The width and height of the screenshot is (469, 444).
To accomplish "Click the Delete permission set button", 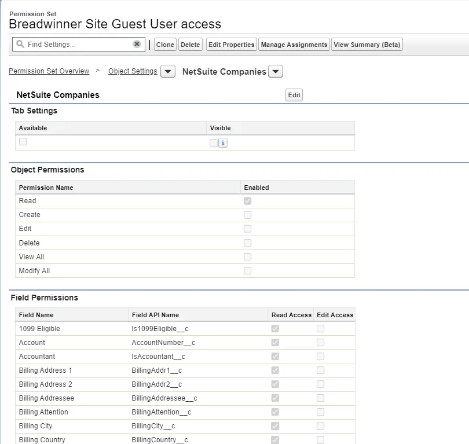I will point(190,45).
